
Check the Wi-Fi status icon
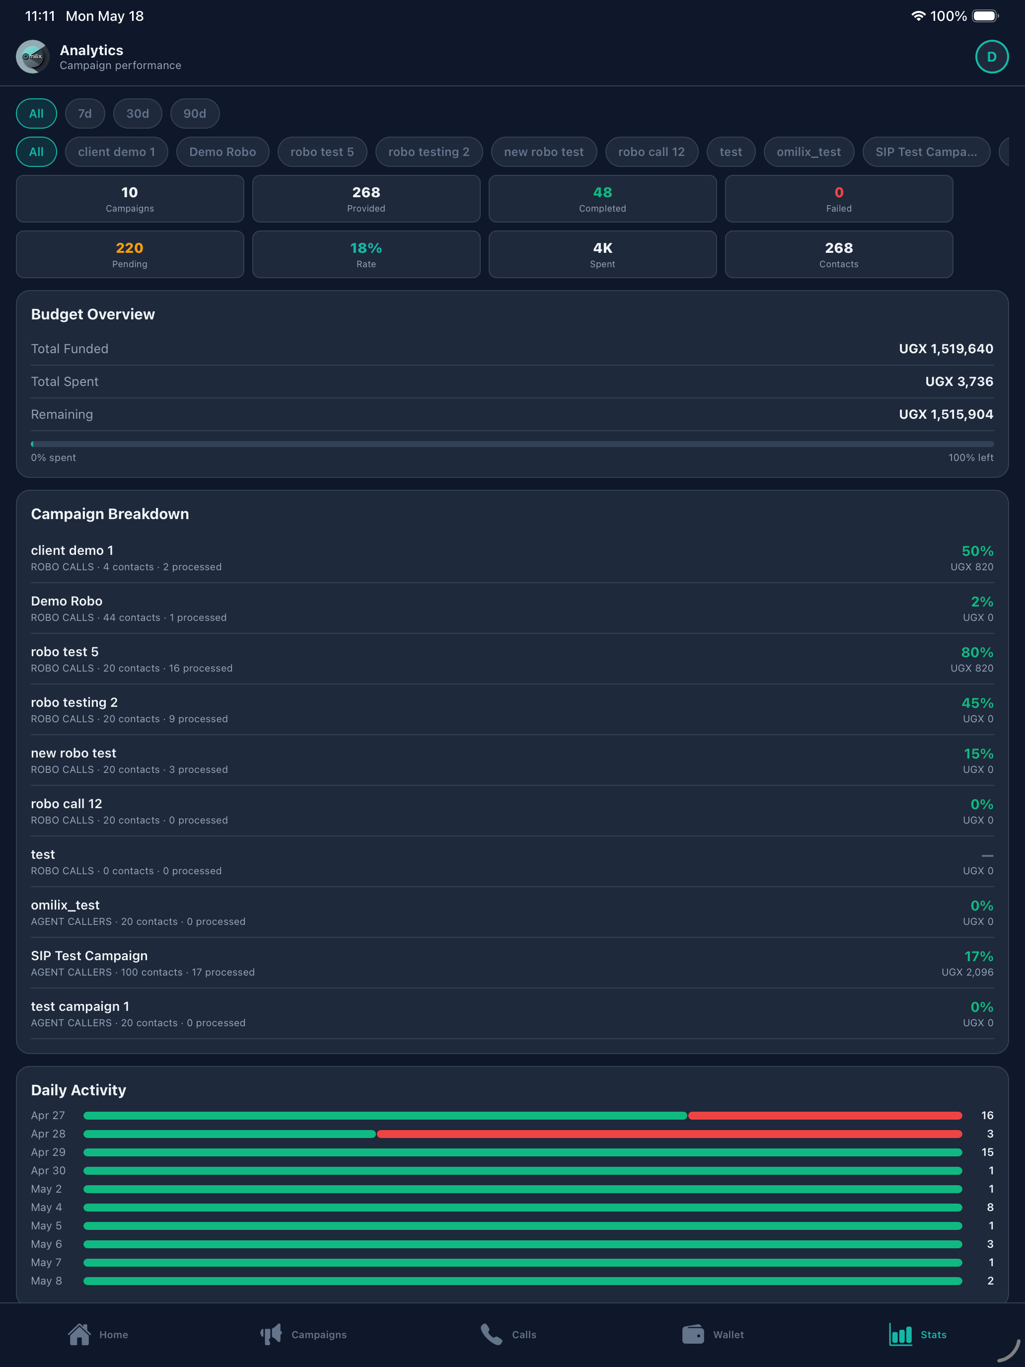point(918,16)
